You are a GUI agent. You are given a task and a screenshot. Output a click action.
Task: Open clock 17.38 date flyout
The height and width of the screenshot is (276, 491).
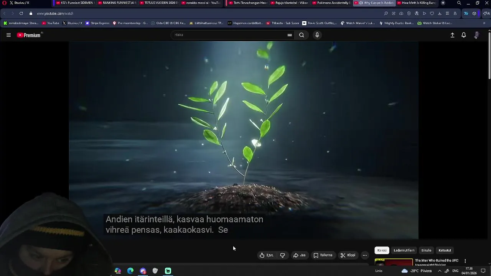pyautogui.click(x=469, y=271)
